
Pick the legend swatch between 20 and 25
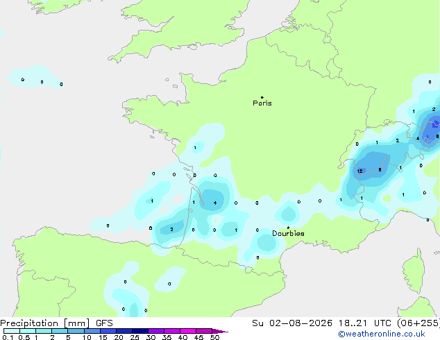point(124,331)
